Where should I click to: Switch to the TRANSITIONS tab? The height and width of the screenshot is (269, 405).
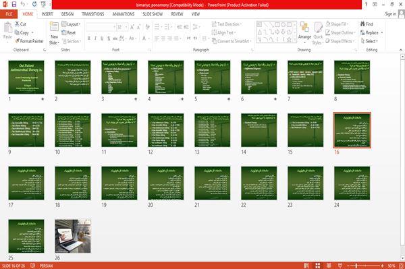point(93,14)
